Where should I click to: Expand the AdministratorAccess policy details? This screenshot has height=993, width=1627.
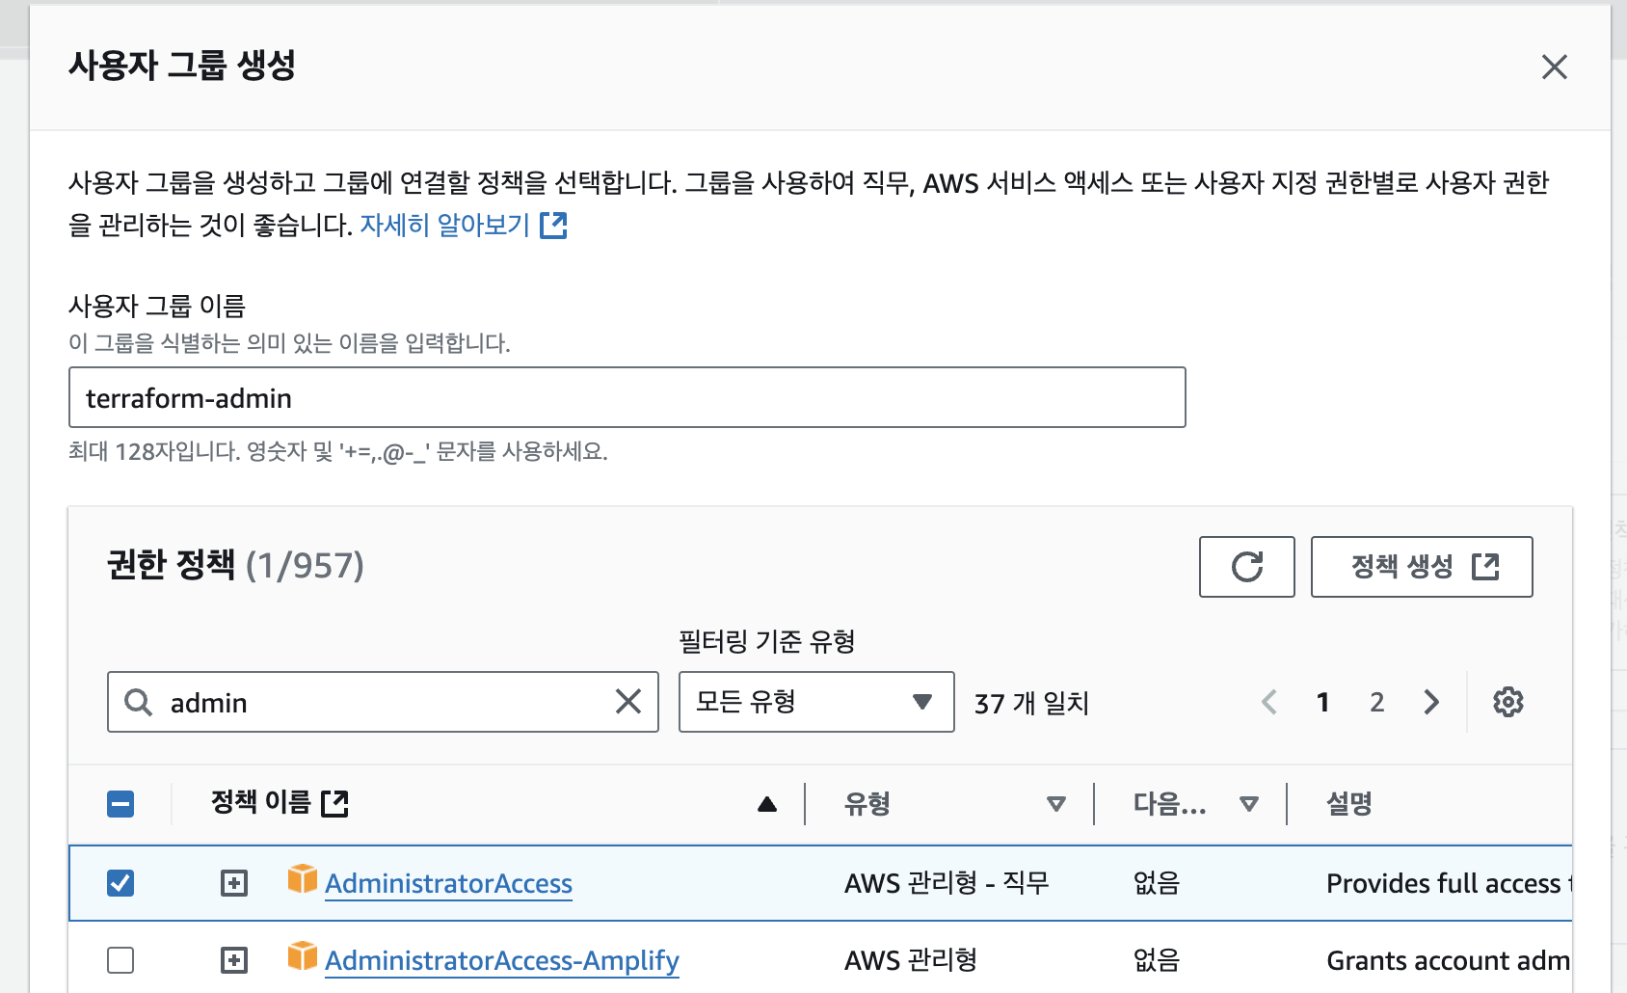234,883
